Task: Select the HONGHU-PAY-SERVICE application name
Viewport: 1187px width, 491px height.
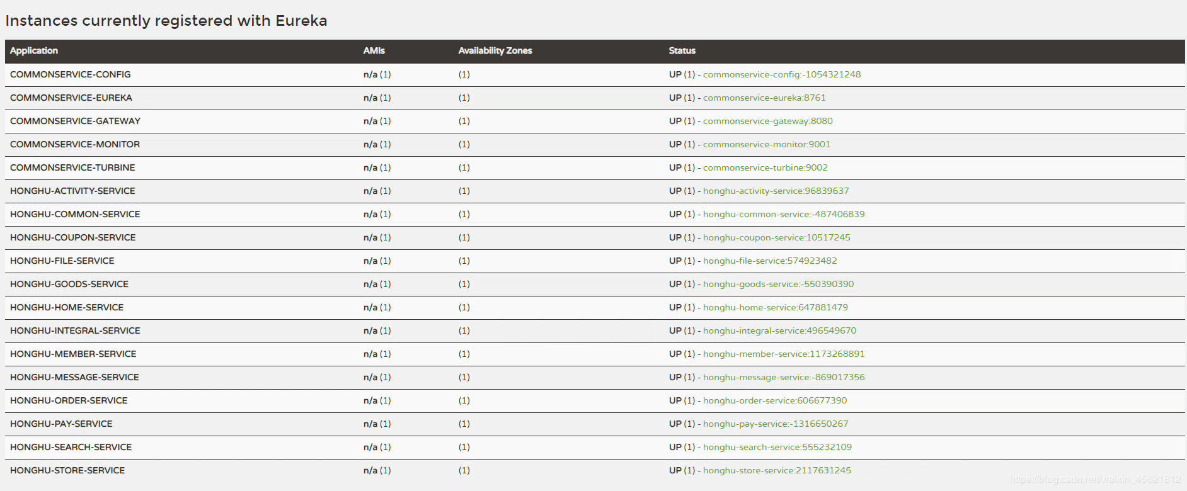Action: pos(61,424)
